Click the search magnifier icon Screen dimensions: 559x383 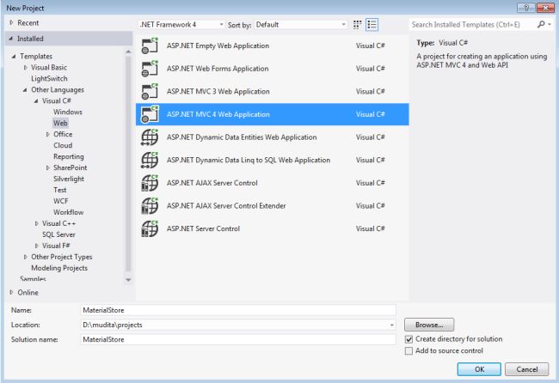541,24
